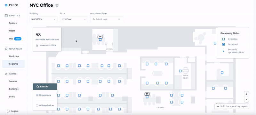Go to Floors analytics page
The width and height of the screenshot is (256, 115).
tap(12, 31)
